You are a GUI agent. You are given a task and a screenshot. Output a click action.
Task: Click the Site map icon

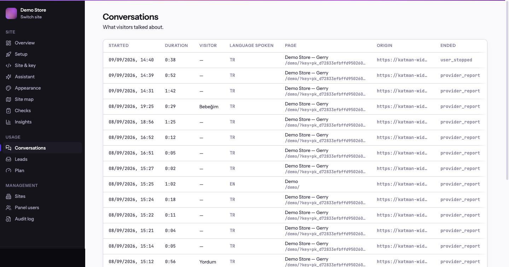pos(8,99)
